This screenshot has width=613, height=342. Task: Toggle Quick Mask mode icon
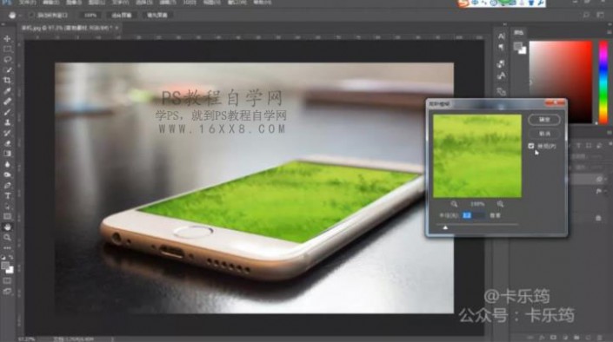click(x=8, y=280)
